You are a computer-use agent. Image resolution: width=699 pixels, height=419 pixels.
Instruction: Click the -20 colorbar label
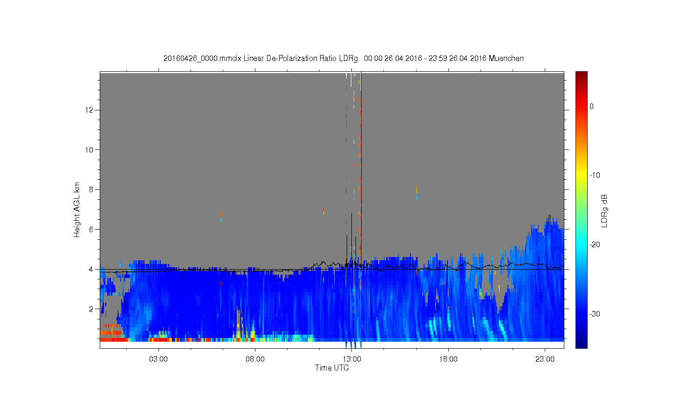pyautogui.click(x=595, y=244)
